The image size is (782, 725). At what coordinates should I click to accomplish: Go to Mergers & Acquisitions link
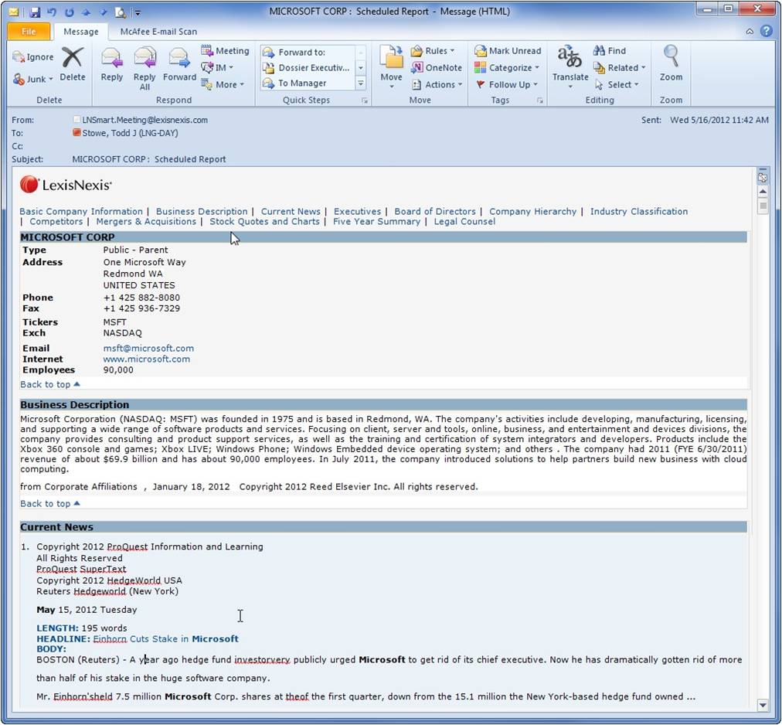click(146, 222)
